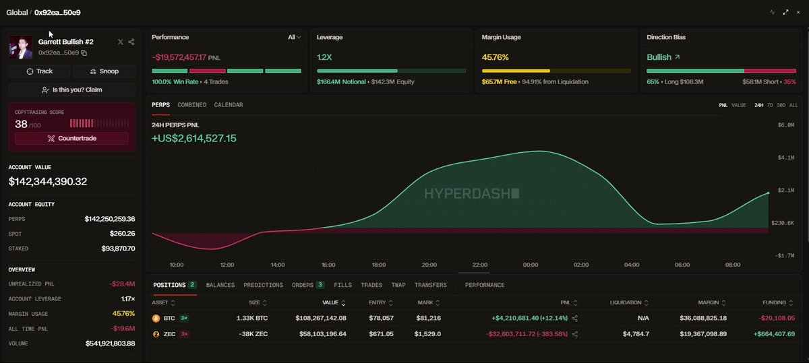The image size is (809, 363).
Task: Open the activity pulse icon in header
Action: click(773, 12)
